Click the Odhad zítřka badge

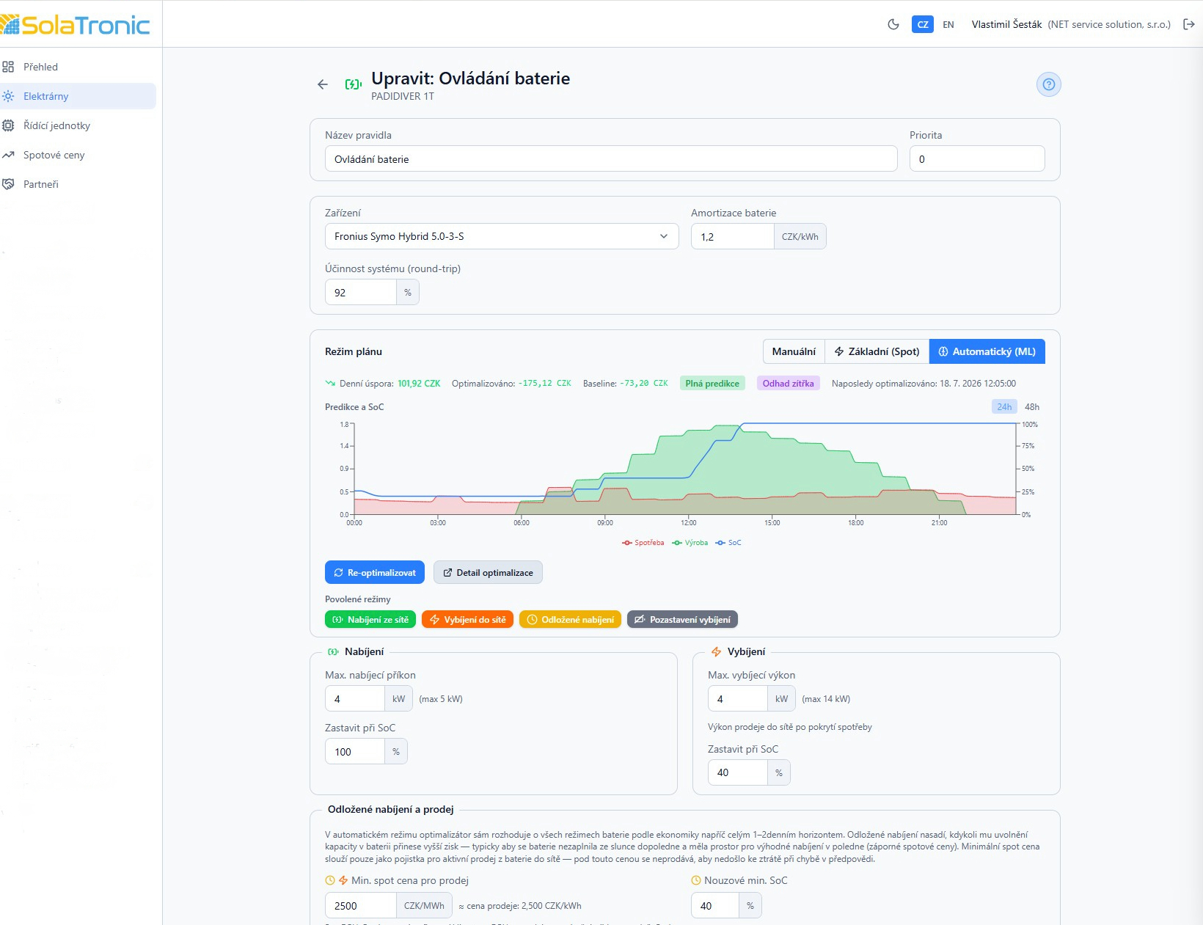point(788,383)
